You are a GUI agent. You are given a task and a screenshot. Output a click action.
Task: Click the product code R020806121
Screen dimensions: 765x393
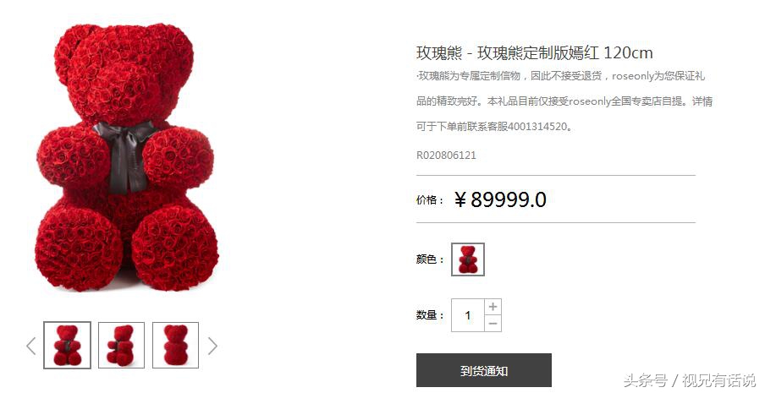pos(446,156)
